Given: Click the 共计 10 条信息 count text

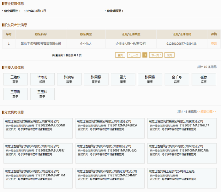Looking at the screenshot, I should (x=207, y=67).
